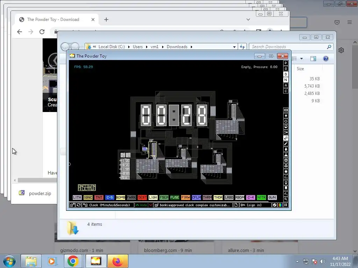Select the C-5 explosive element
Viewport: 358px width, 268px height.
tap(109, 198)
